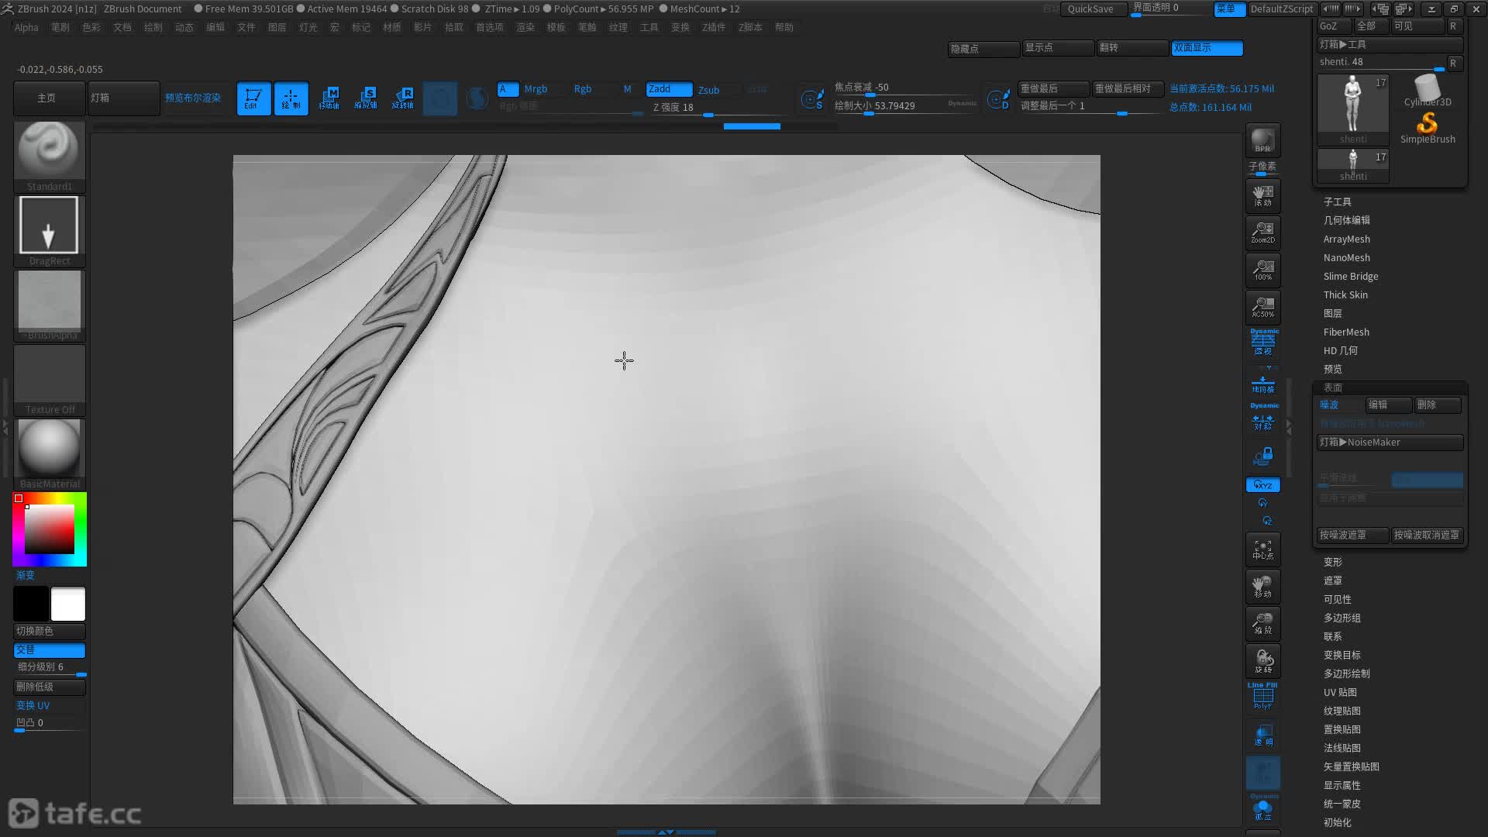Toggle the Zadd button
This screenshot has height=837, width=1488.
(670, 89)
